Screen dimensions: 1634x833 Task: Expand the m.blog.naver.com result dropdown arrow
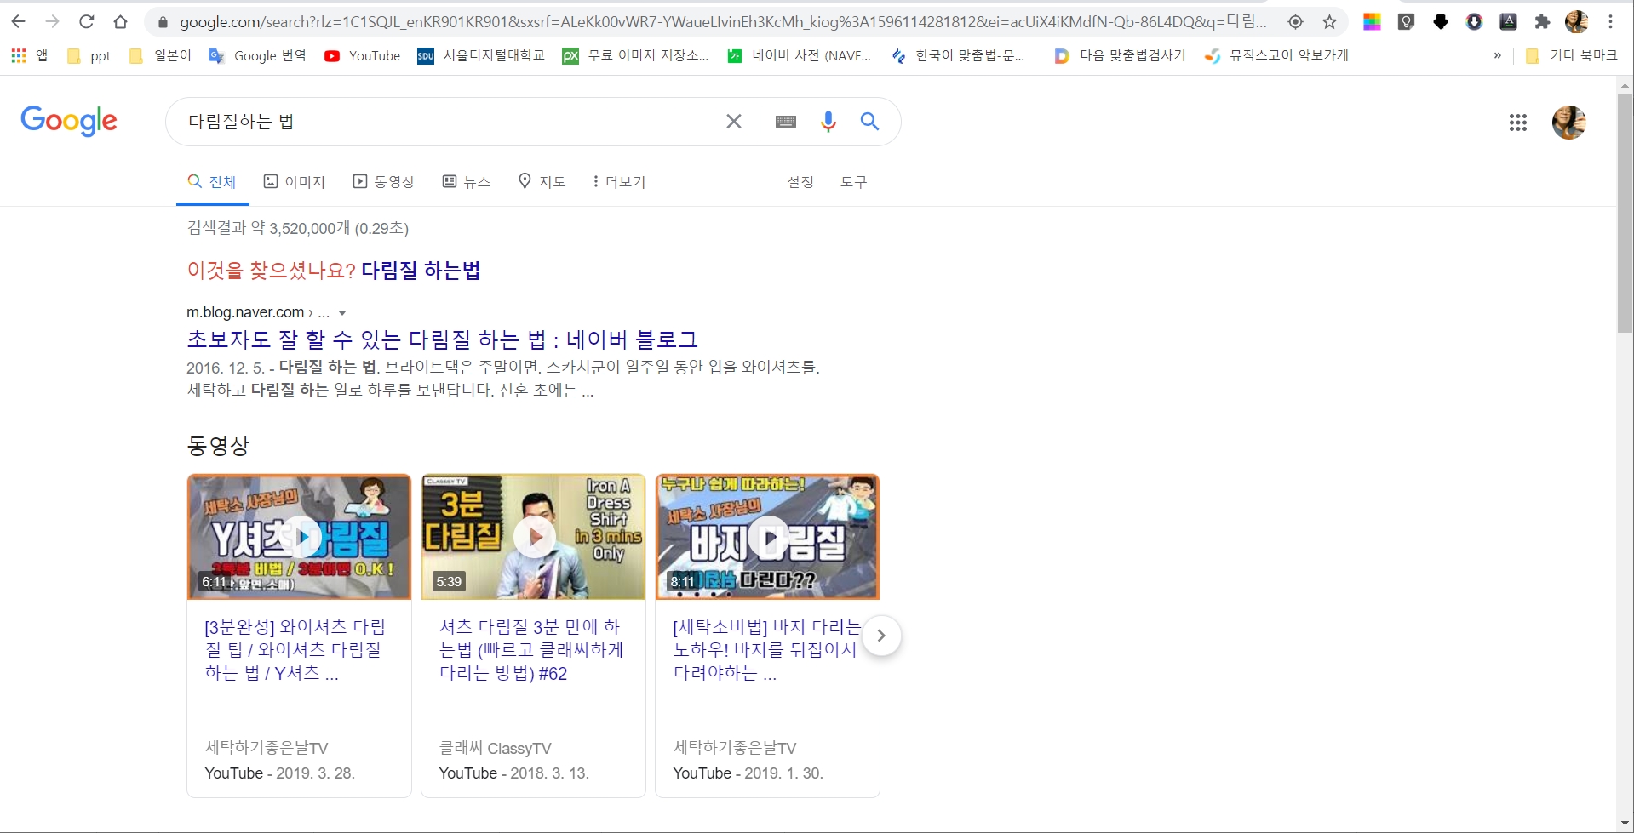342,313
